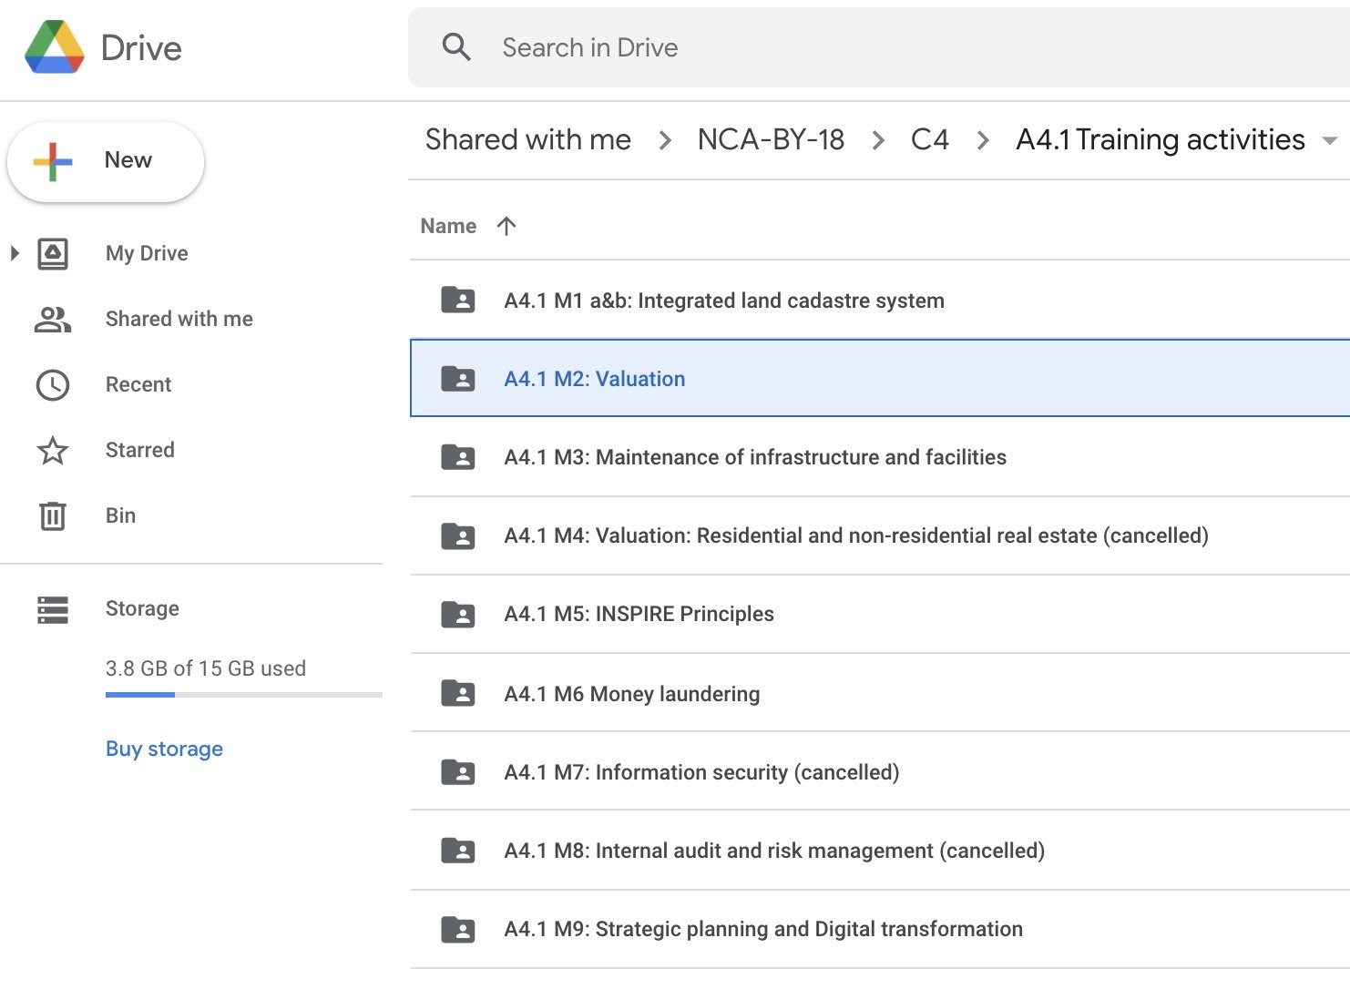Viewport: 1350px width, 989px height.
Task: Click the Storage icon in sidebar
Action: point(53,609)
